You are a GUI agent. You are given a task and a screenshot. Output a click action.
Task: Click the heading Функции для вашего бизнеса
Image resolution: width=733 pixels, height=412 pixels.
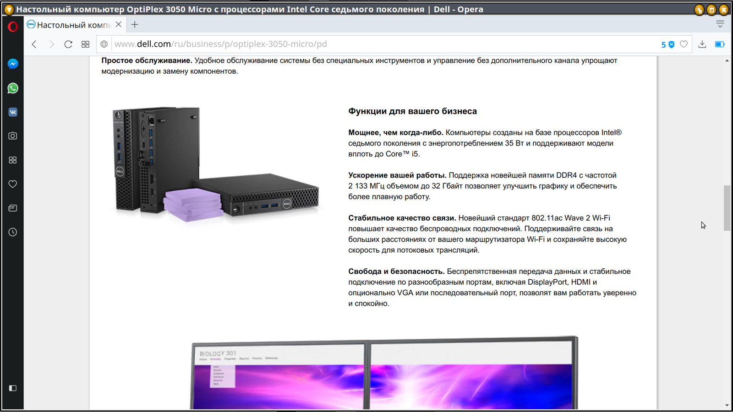point(412,111)
